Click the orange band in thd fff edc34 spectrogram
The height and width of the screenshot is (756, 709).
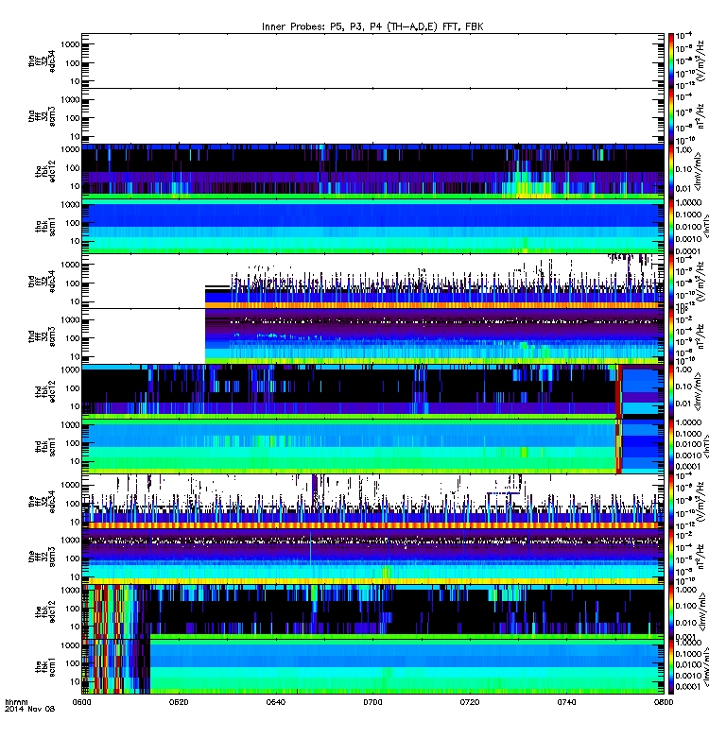coord(434,305)
